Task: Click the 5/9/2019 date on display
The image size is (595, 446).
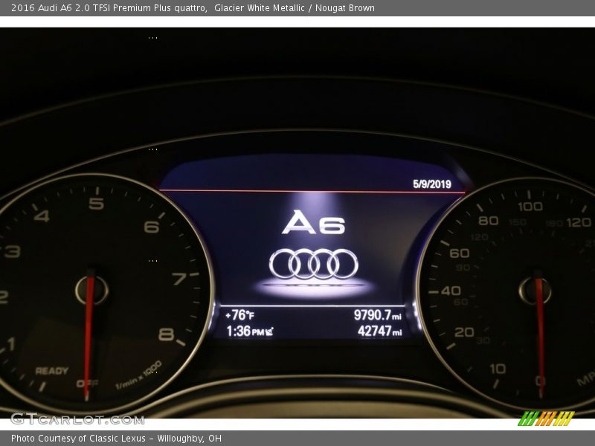Action: pos(432,184)
